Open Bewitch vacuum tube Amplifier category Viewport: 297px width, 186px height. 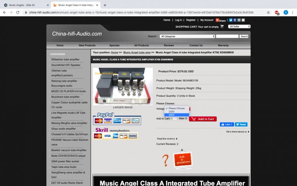coord(69,150)
